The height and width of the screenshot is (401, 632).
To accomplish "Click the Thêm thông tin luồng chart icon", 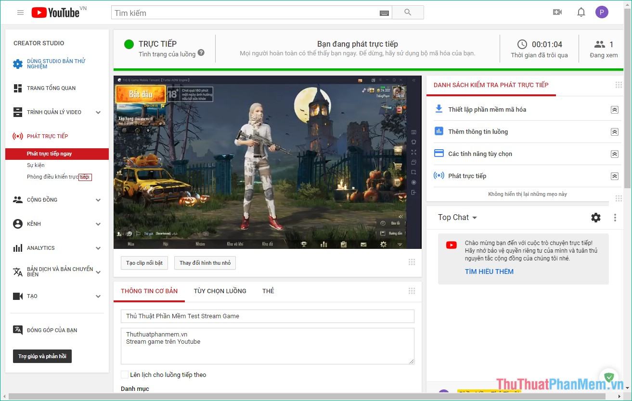I will [439, 131].
